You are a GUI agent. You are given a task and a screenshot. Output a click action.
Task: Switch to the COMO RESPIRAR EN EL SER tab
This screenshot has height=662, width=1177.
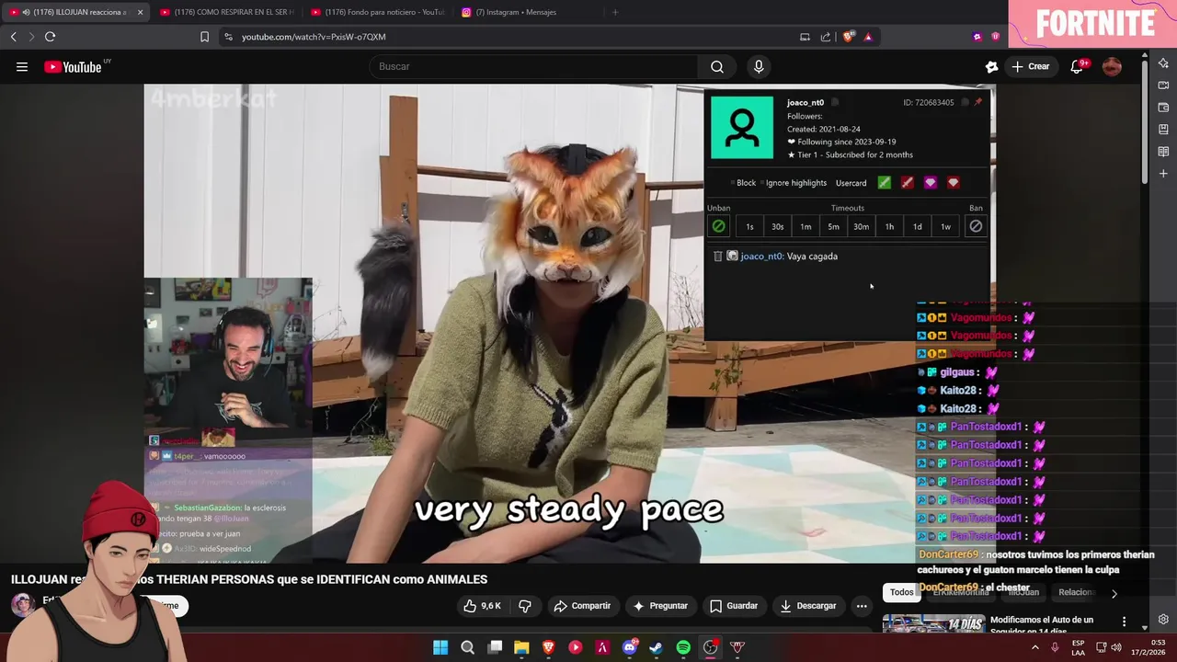[225, 12]
